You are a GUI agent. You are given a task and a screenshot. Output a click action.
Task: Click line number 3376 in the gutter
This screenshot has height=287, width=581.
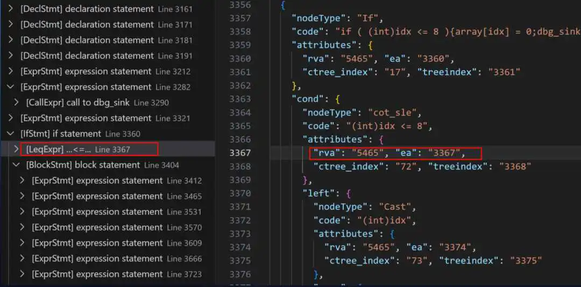coord(240,274)
